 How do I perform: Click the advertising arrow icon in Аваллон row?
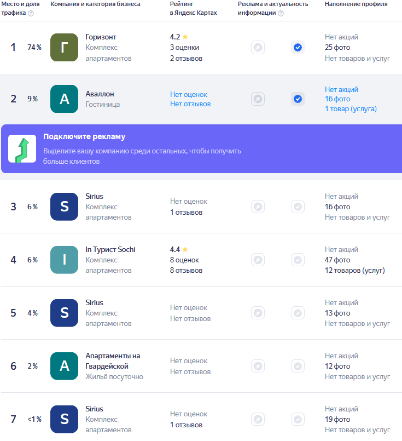pyautogui.click(x=258, y=99)
